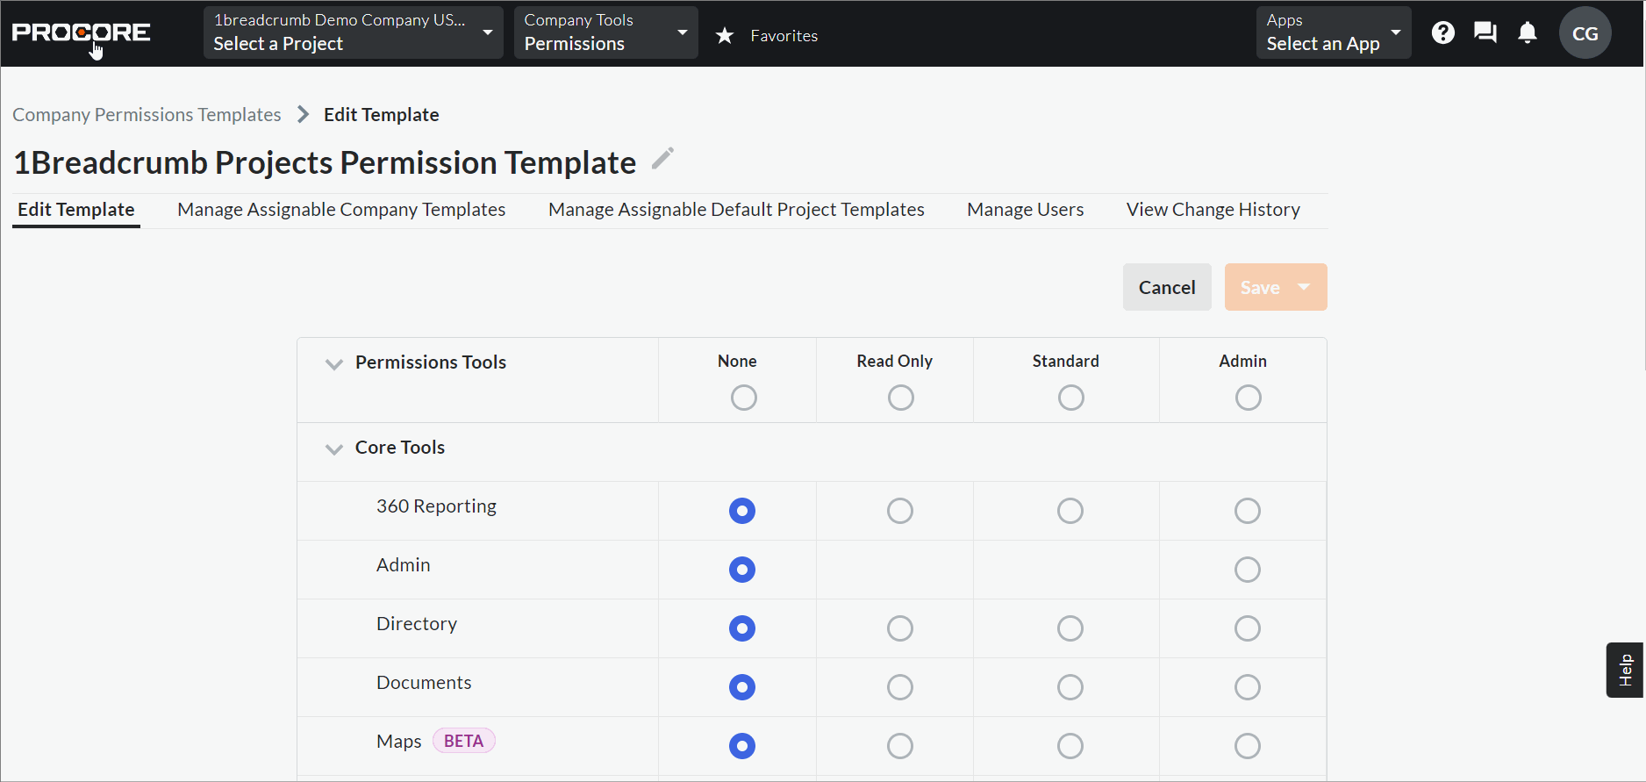Image resolution: width=1646 pixels, height=782 pixels.
Task: Collapse the Core Tools section
Action: click(334, 448)
